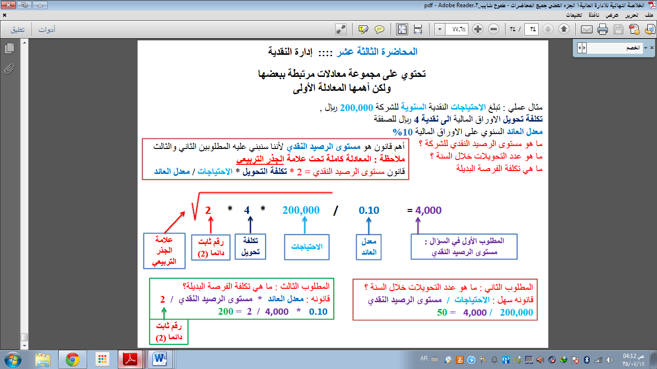Click the green '200' opportunity cost result

coord(225,312)
